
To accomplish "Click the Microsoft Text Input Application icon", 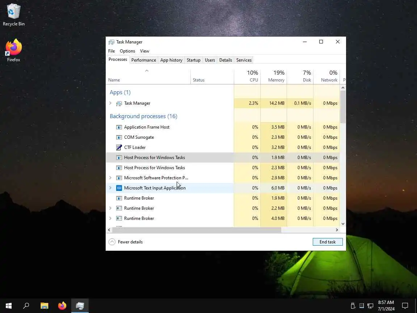I will tap(119, 188).
